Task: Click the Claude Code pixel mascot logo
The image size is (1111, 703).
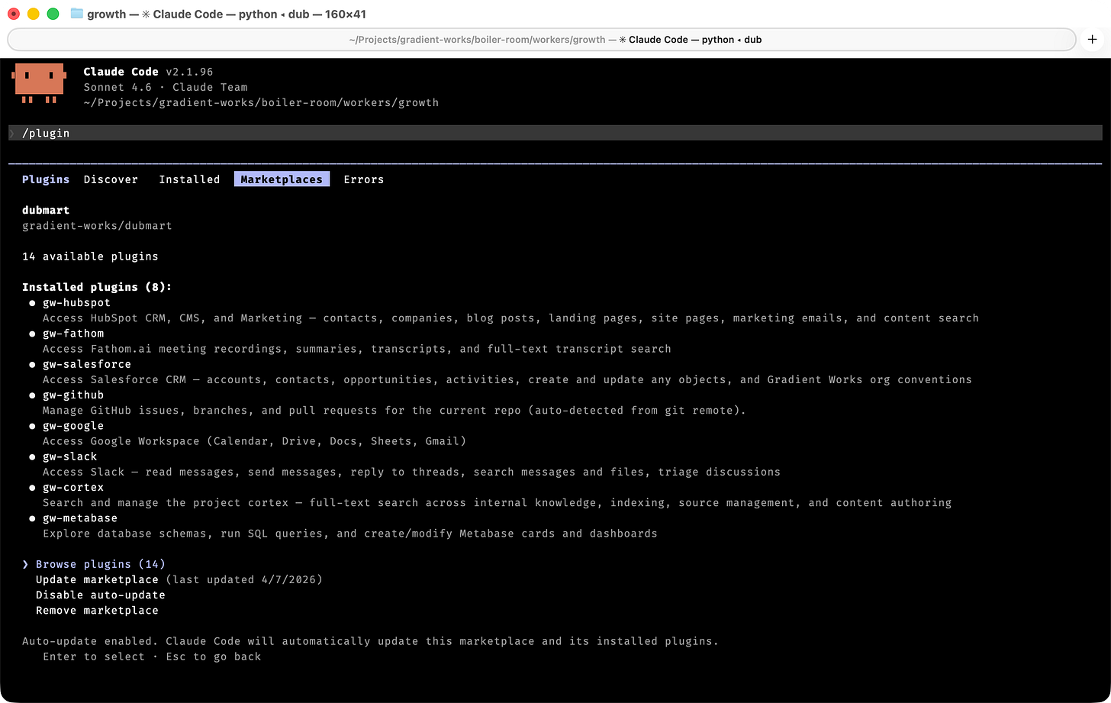Action: click(38, 83)
